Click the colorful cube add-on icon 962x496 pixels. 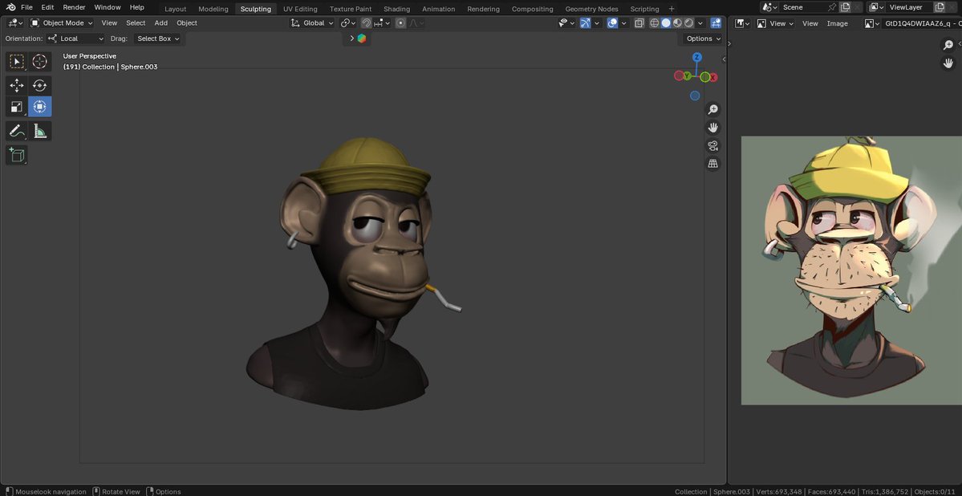point(361,38)
